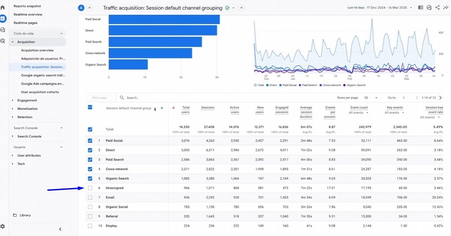Open the Advertising icon in left rail
The height and width of the screenshot is (236, 451).
[x=3, y=41]
